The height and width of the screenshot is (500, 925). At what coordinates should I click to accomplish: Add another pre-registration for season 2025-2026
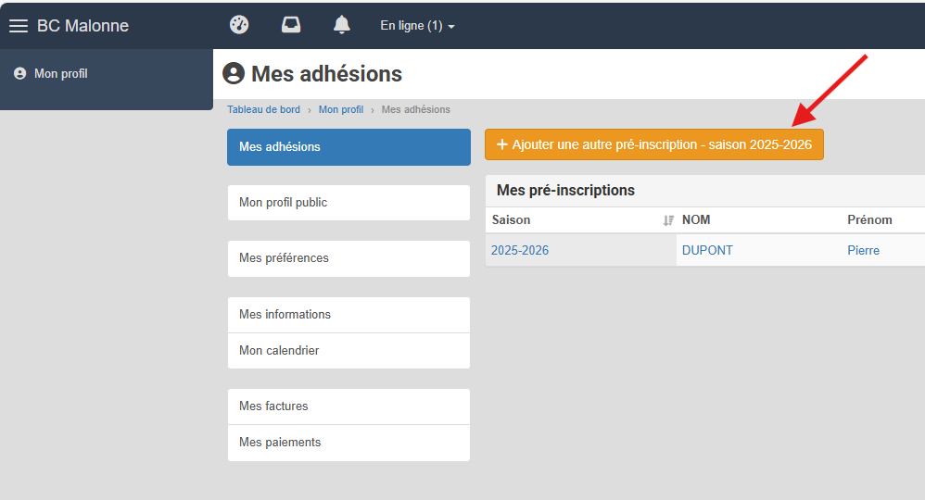654,144
